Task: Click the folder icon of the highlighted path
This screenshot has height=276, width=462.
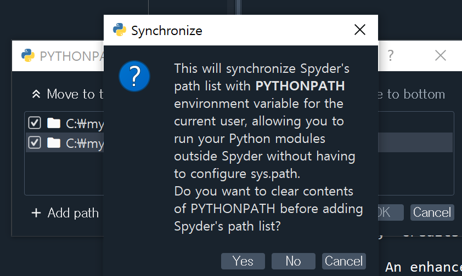Action: click(x=54, y=143)
